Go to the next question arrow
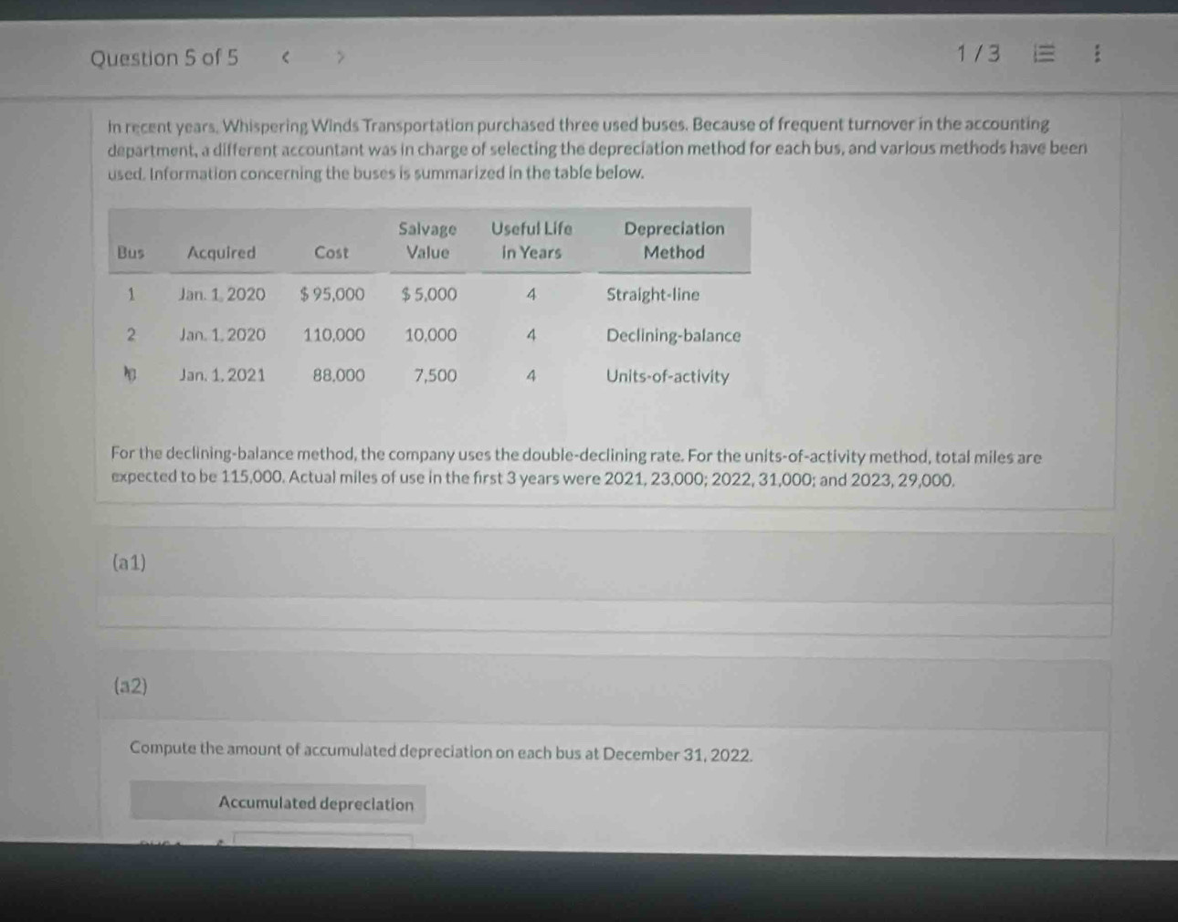1178x922 pixels. 340,58
